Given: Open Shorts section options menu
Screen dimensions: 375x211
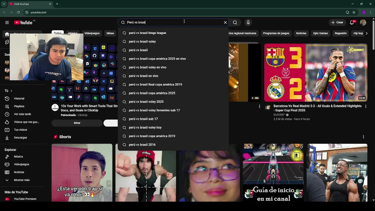Looking at the screenshot, I should (x=363, y=137).
